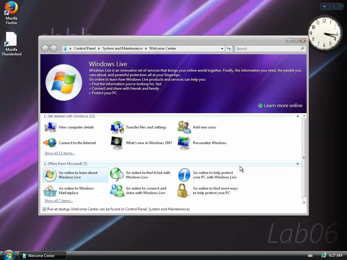The image size is (347, 260).
Task: Click Show all 7 items link
Action: point(59,201)
